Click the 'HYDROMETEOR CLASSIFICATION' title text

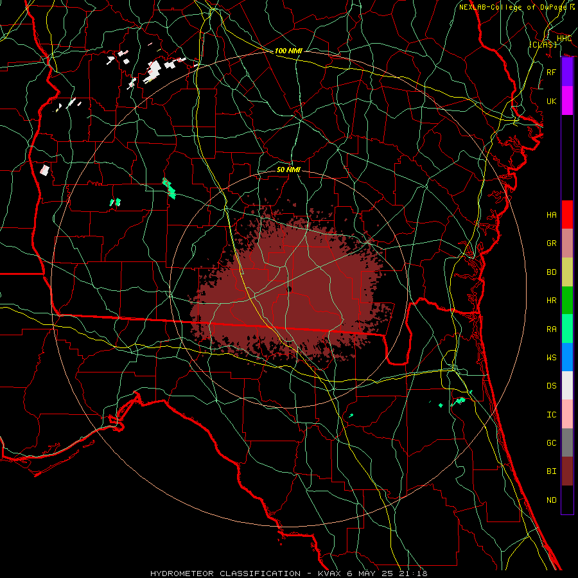pos(225,574)
